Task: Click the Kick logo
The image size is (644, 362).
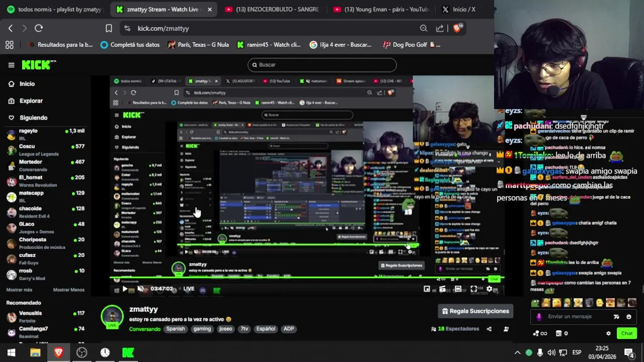Action: coord(38,65)
